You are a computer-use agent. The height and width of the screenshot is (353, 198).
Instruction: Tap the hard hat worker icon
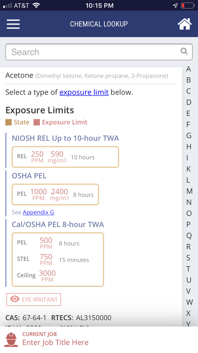(11, 339)
